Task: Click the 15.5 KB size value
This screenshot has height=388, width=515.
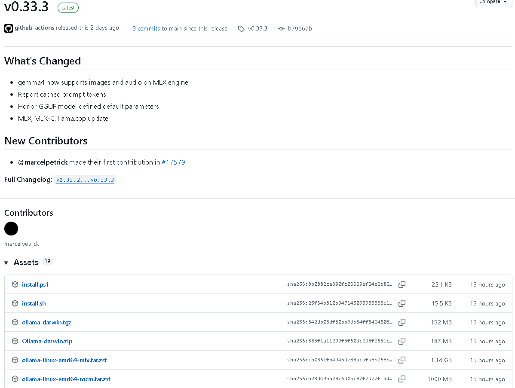Action: [x=442, y=304]
